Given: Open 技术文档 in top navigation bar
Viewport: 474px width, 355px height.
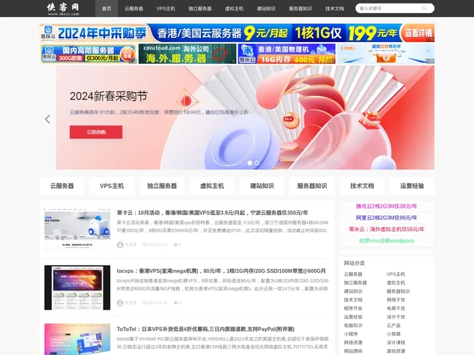Looking at the screenshot, I should pyautogui.click(x=334, y=9).
